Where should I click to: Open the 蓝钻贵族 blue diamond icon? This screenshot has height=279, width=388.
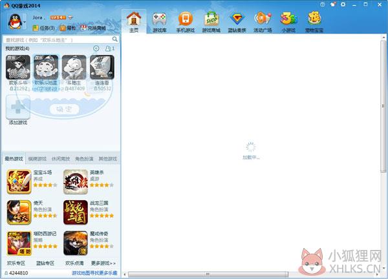coord(237,19)
